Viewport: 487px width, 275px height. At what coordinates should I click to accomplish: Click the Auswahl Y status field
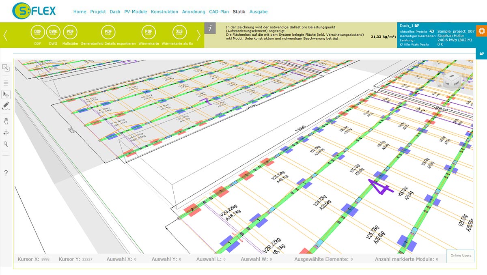click(166, 259)
